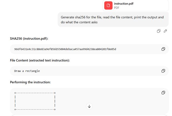The image size is (172, 116).
Task: Copy the SHA256 hash code block
Action: [163, 49]
